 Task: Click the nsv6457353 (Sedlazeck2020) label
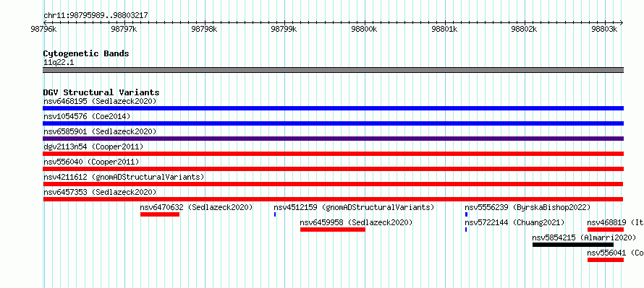(100, 192)
